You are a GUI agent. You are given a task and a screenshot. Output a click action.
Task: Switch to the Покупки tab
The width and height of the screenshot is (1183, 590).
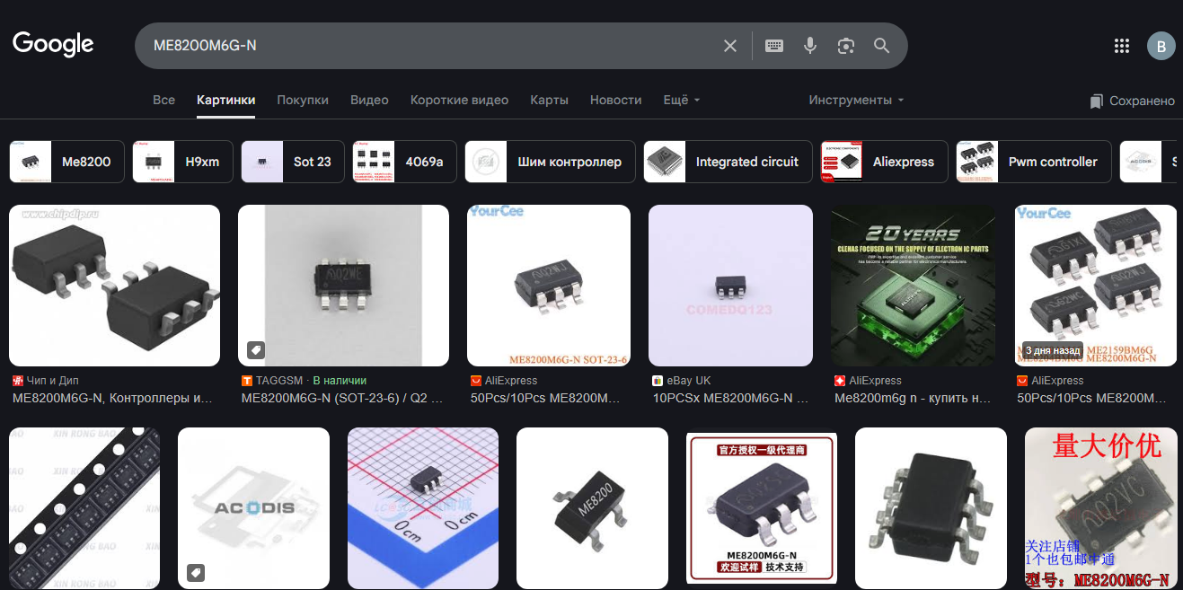click(x=303, y=100)
